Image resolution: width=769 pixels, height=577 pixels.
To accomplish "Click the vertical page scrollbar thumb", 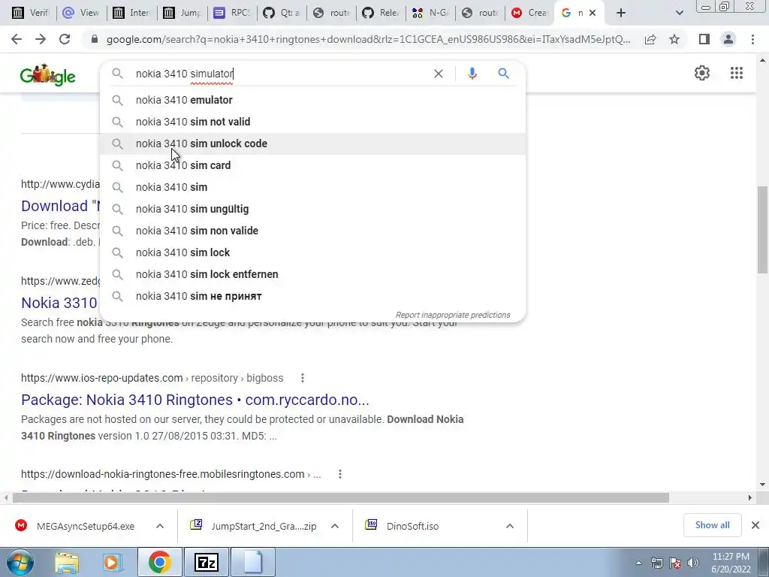I will pos(762,230).
